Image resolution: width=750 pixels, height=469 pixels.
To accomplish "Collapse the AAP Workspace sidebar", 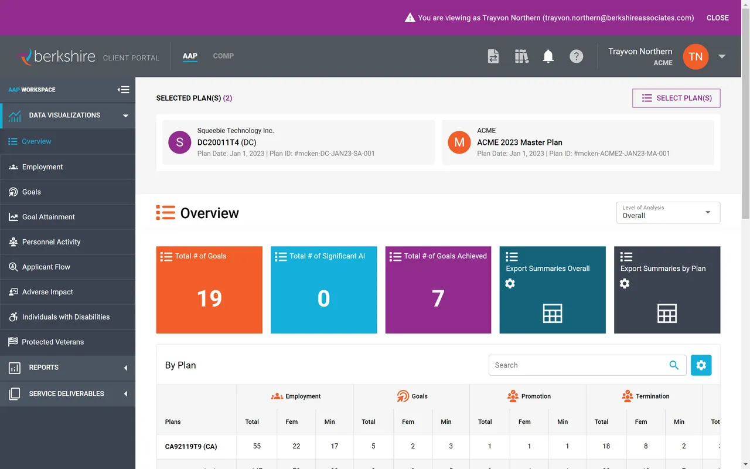I will 123,89.
